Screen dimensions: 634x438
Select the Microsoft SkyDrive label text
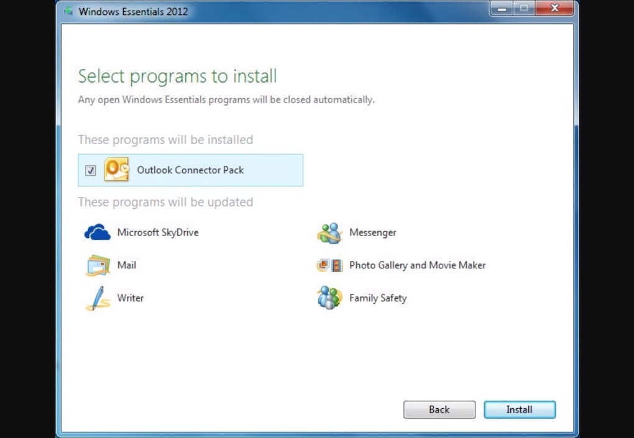157,232
